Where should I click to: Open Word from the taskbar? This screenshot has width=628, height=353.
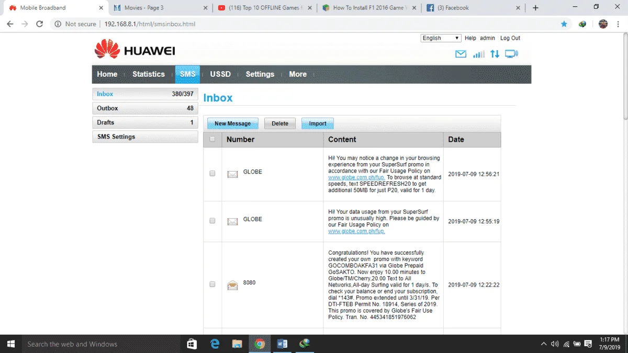(x=282, y=344)
